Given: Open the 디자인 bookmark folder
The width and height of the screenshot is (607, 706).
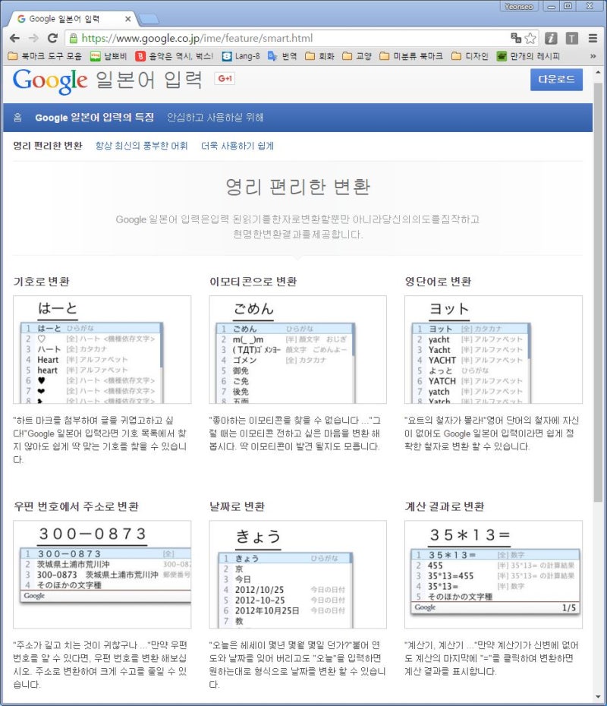Looking at the screenshot, I should click(x=470, y=56).
